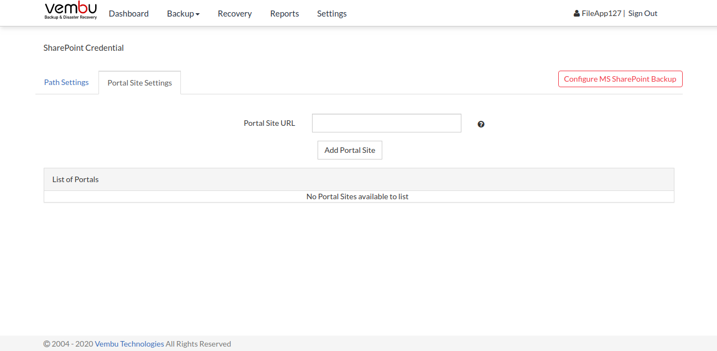This screenshot has width=717, height=351.
Task: Expand the Backup dropdown menu
Action: click(x=183, y=13)
